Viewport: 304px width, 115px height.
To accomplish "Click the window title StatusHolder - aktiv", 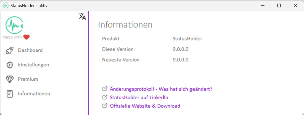I will point(29,6).
